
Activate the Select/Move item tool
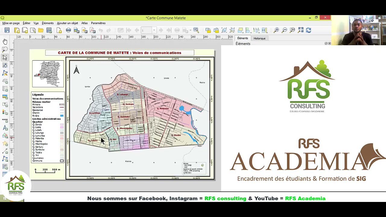(x=5, y=57)
